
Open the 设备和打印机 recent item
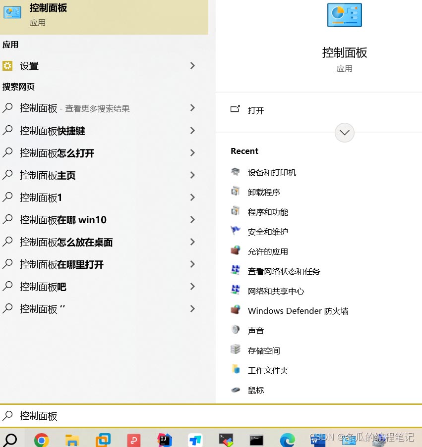(272, 172)
